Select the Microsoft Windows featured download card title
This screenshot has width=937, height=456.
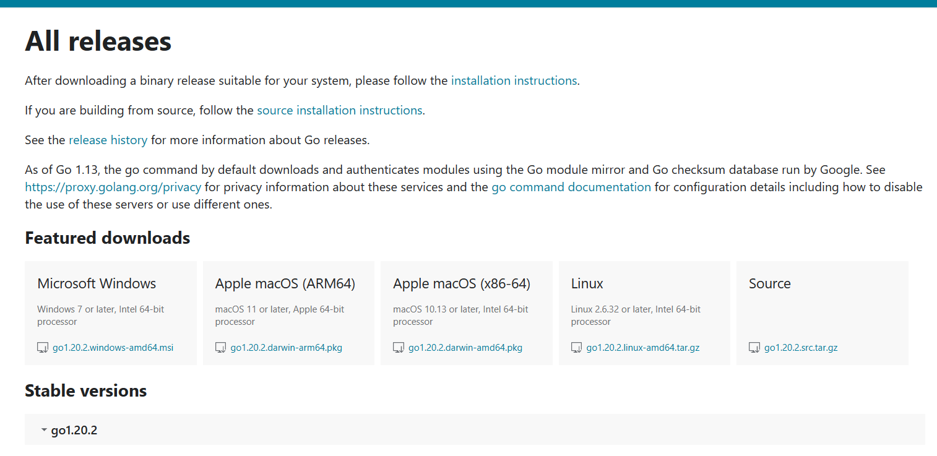tap(97, 283)
